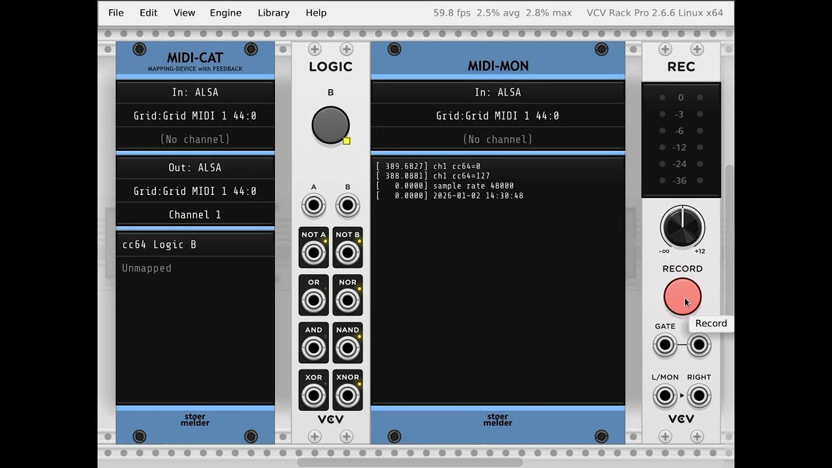Click the XOR output jack
832x468 pixels.
(x=313, y=396)
